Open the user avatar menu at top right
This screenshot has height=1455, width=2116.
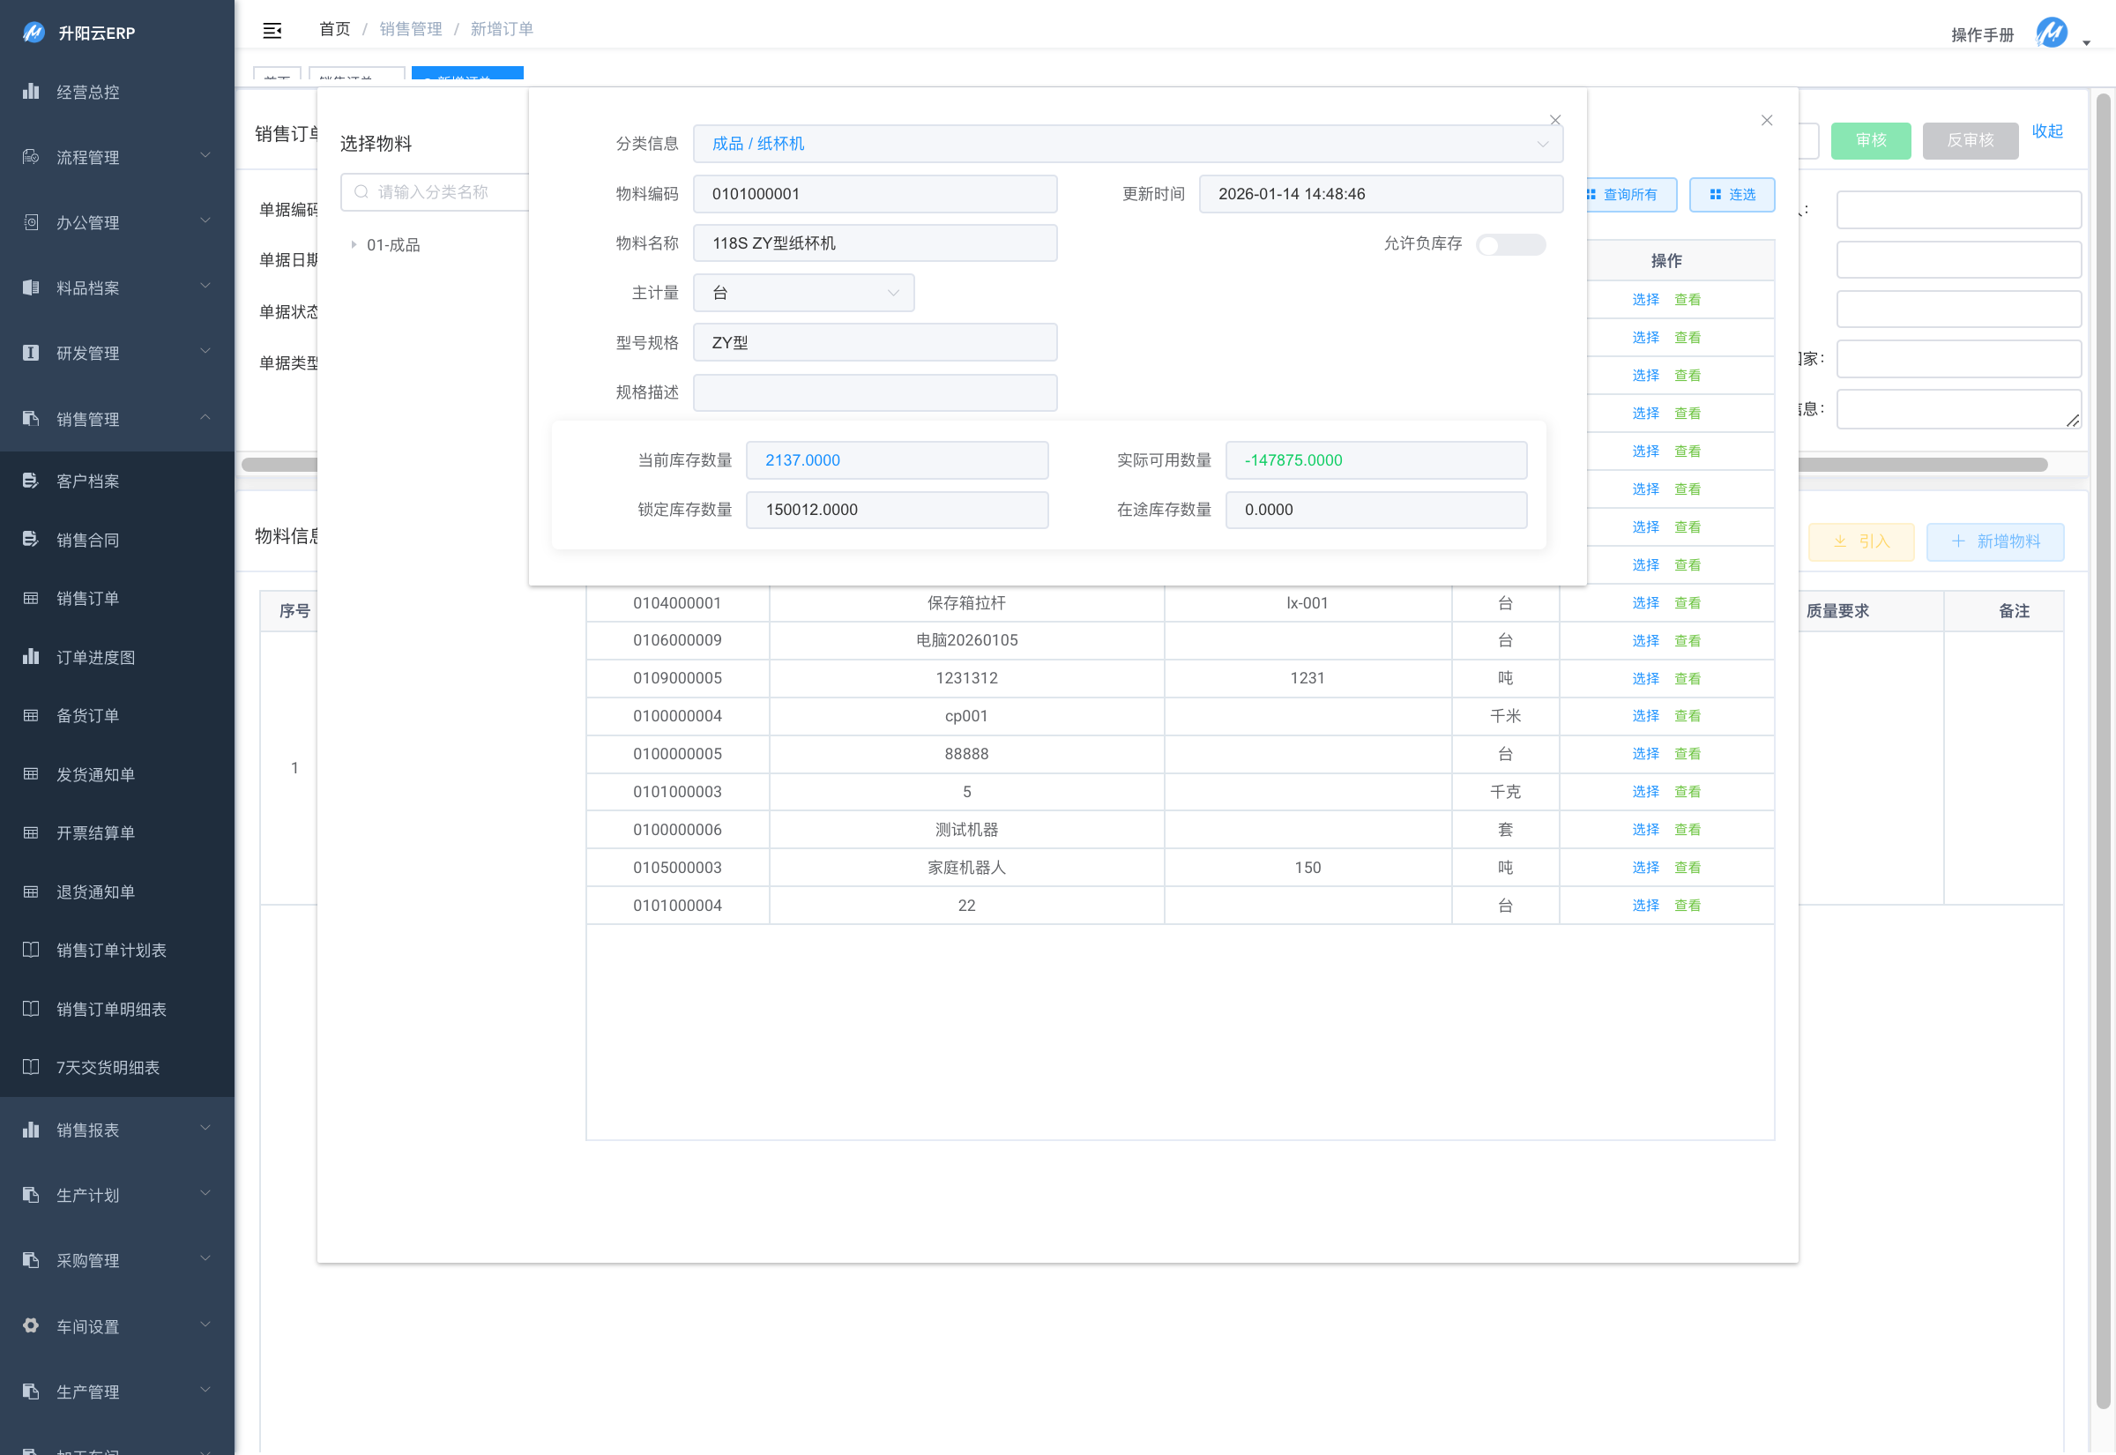point(2052,33)
